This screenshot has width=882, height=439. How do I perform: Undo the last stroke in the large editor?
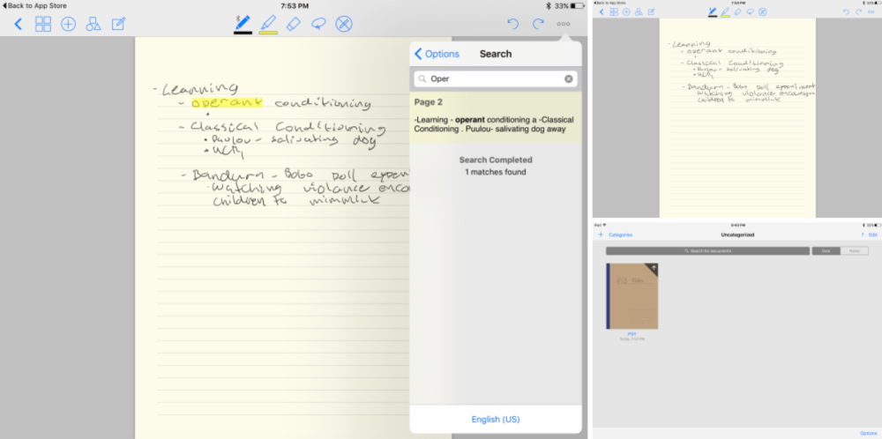tap(513, 24)
